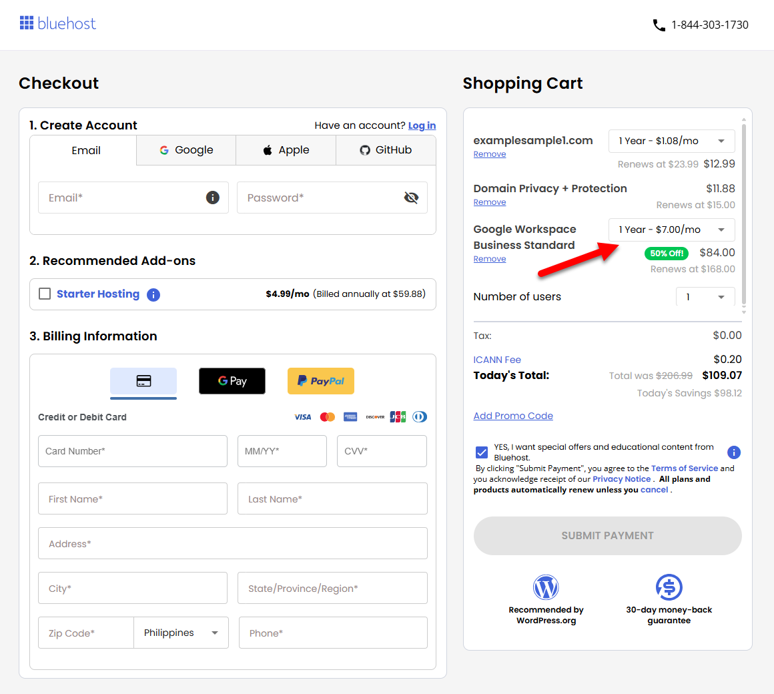The image size is (774, 694).
Task: Click the shopping cart scrollbar
Action: tap(744, 215)
